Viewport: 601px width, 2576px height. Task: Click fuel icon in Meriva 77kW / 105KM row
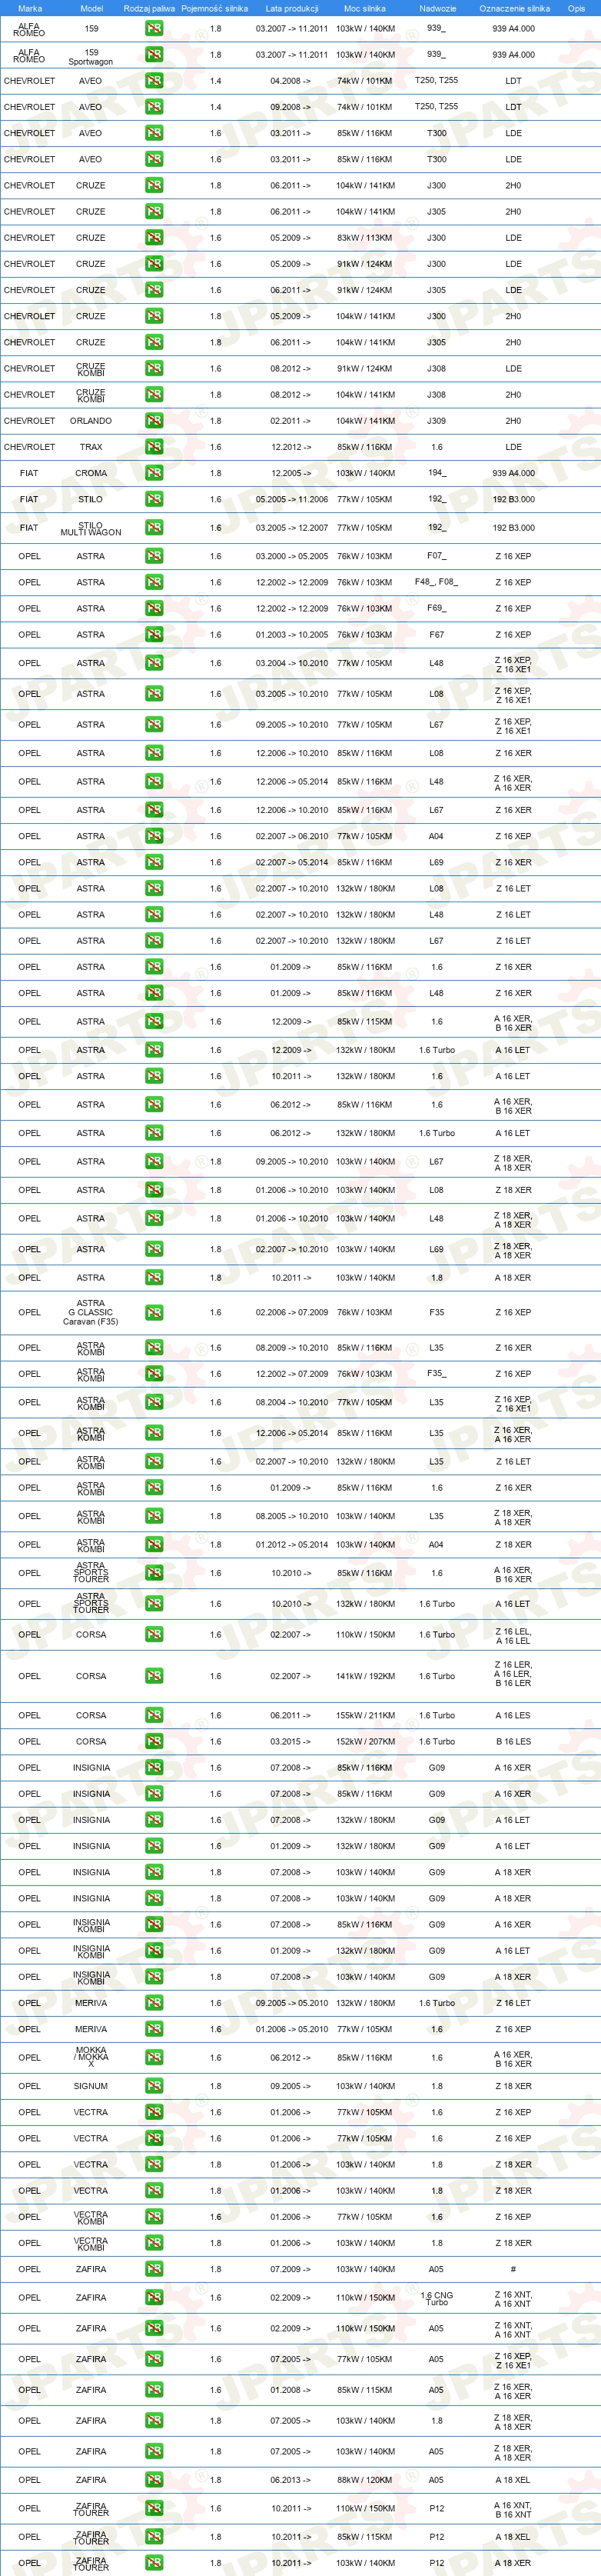click(154, 2029)
